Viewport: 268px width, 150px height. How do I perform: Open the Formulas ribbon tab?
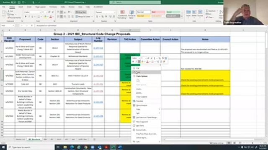point(53,7)
